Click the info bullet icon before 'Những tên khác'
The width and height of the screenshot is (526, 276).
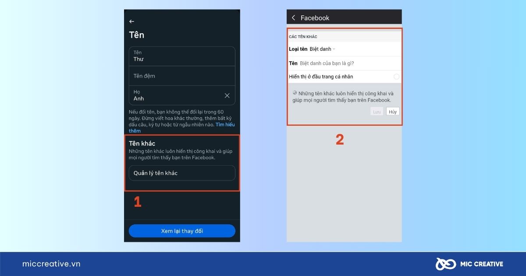point(295,93)
